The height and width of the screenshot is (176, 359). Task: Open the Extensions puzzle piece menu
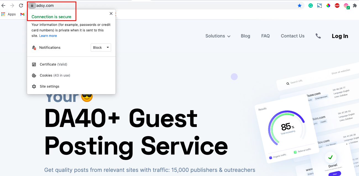[x=355, y=6]
